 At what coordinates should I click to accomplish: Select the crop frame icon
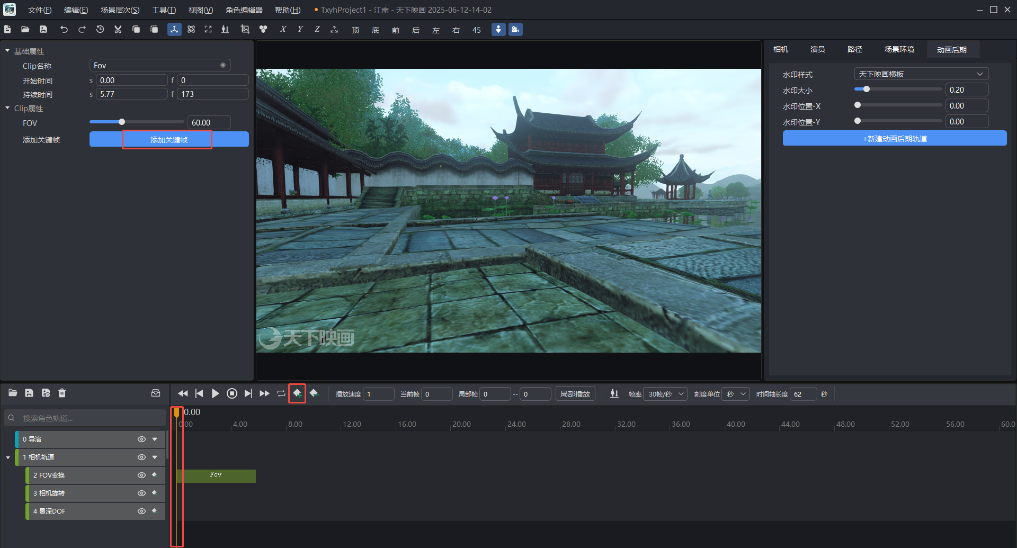pyautogui.click(x=245, y=30)
